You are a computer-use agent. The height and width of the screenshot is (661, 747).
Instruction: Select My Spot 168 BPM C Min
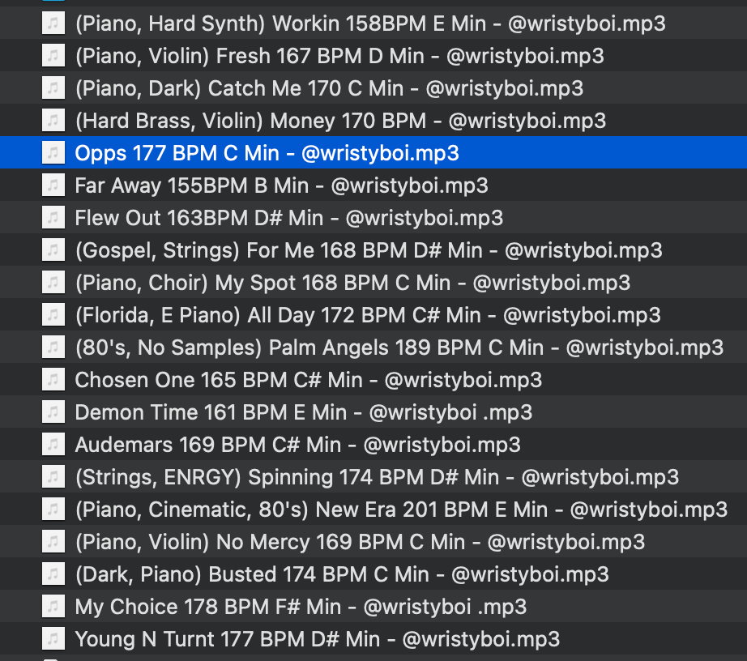352,283
